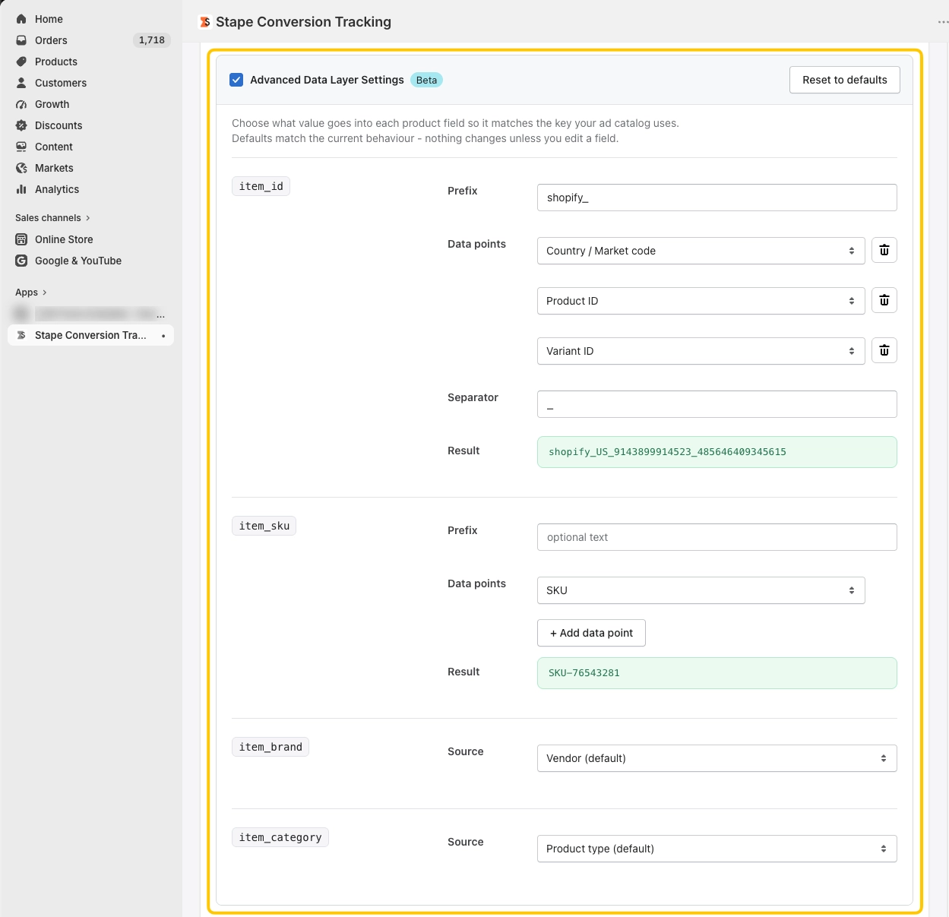Click the Products tag icon

[21, 62]
